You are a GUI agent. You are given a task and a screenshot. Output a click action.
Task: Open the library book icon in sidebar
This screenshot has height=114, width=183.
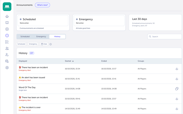pyautogui.click(x=7, y=23)
